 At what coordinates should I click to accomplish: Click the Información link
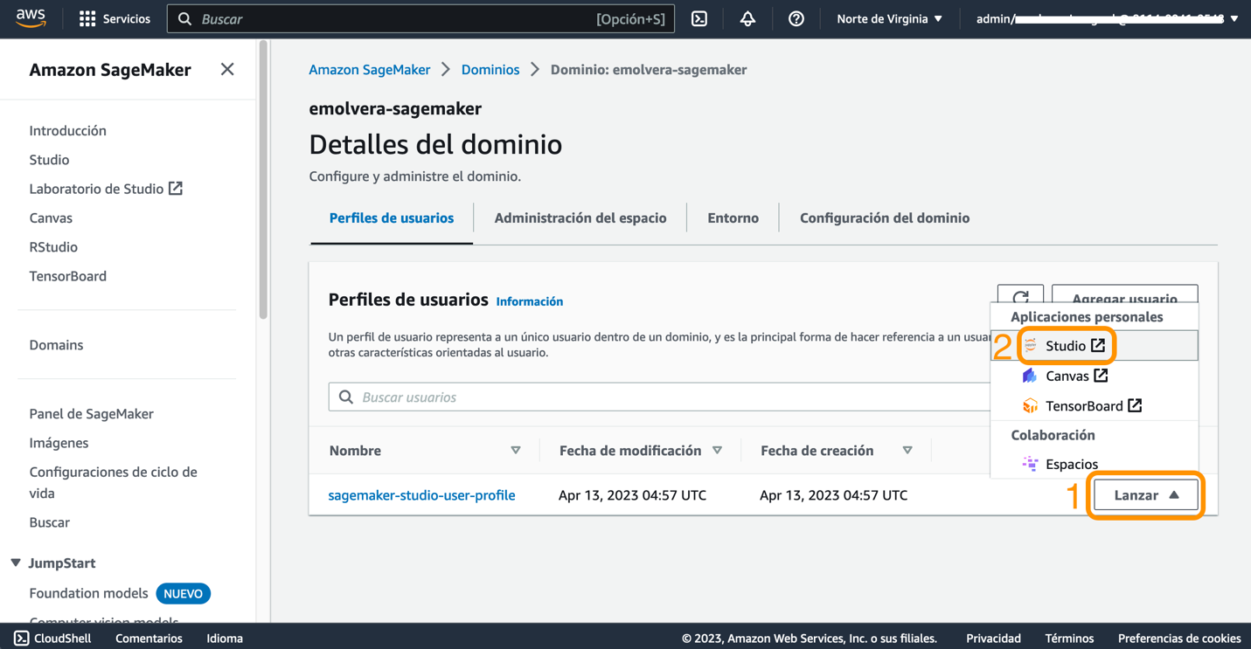point(530,301)
